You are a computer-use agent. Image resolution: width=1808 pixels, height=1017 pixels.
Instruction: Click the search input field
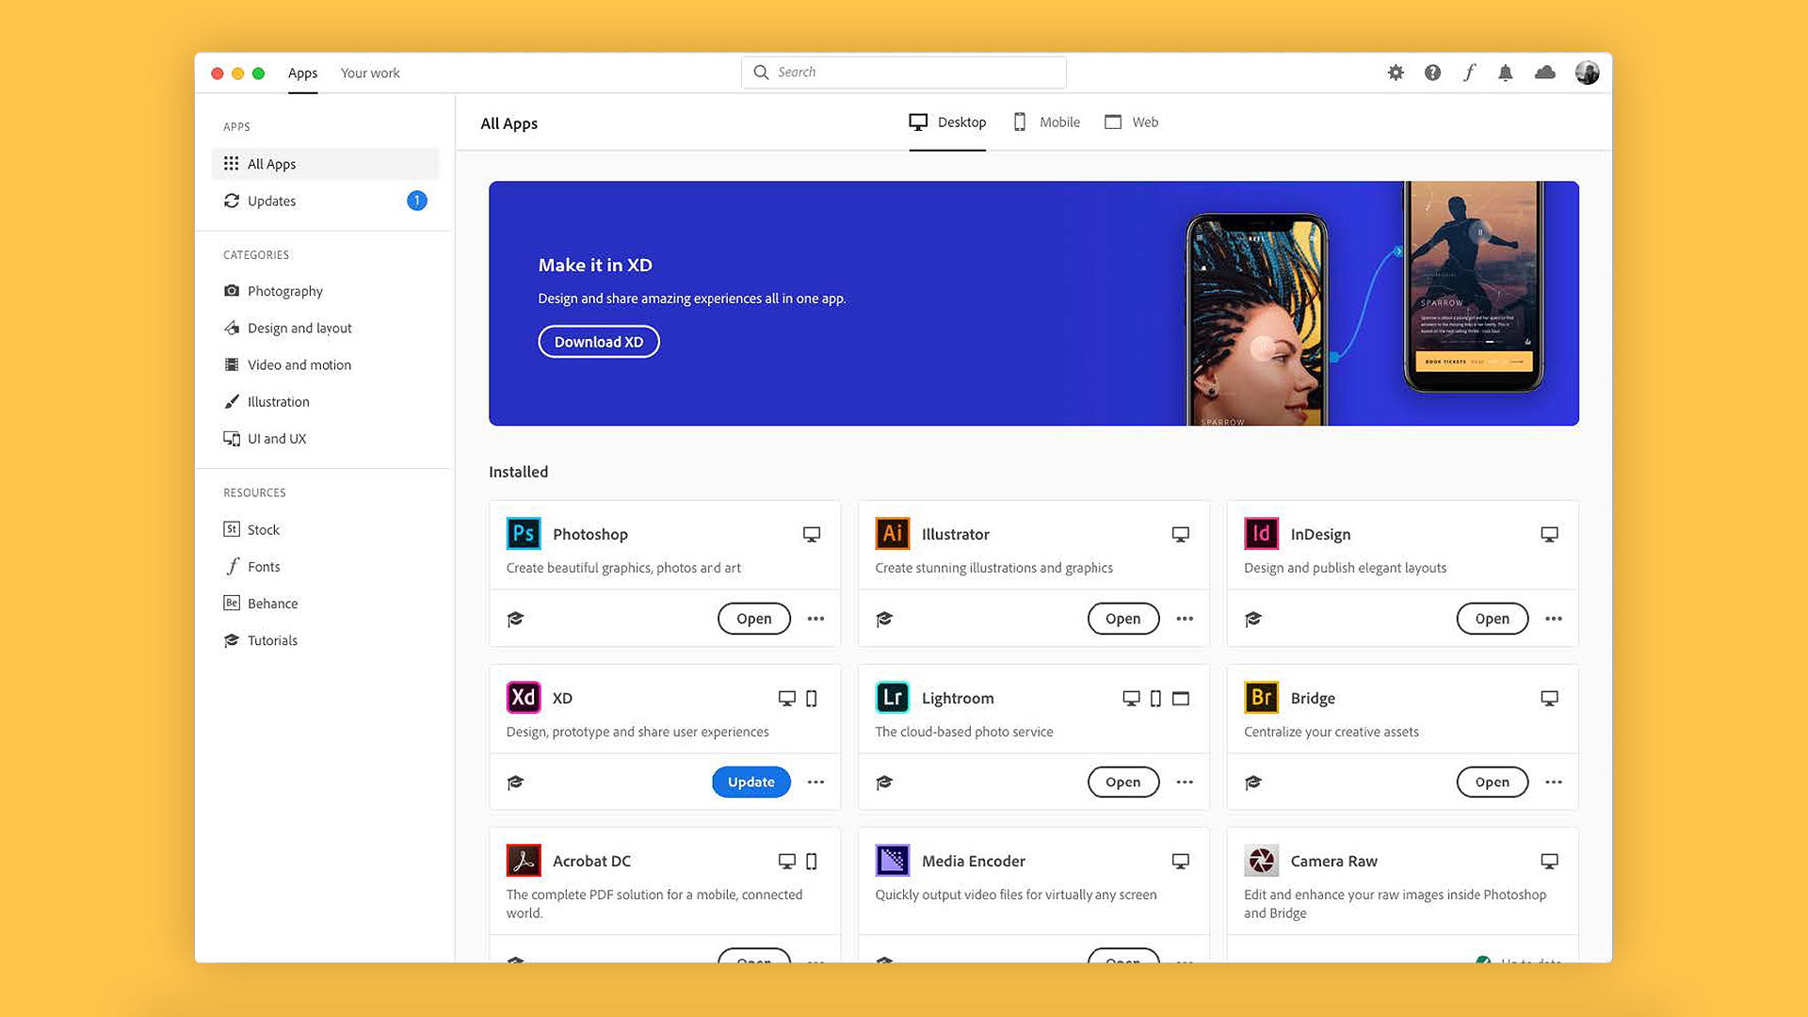coord(903,72)
